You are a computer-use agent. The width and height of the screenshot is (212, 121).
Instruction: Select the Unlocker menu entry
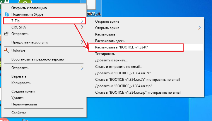[18, 51]
